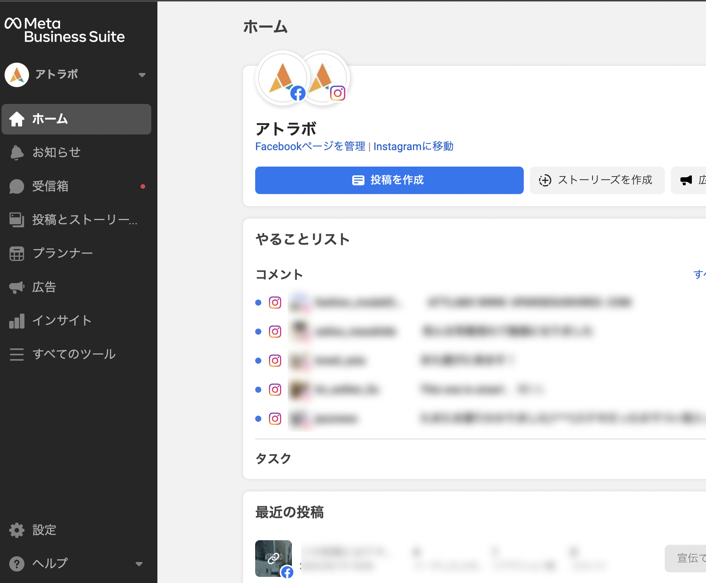Viewport: 706px width, 583px height.
Task: Click the Meta Business Suite logo
Action: [65, 30]
